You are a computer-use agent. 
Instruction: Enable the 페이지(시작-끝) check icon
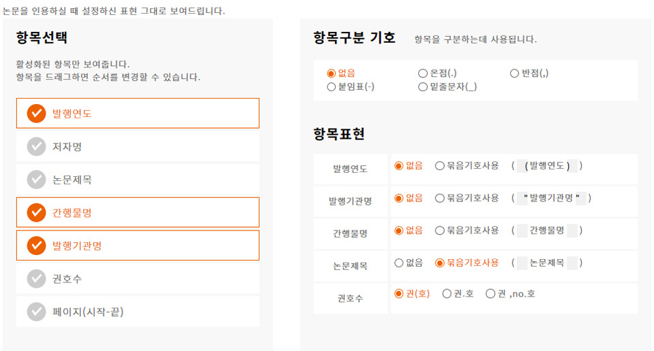36,312
